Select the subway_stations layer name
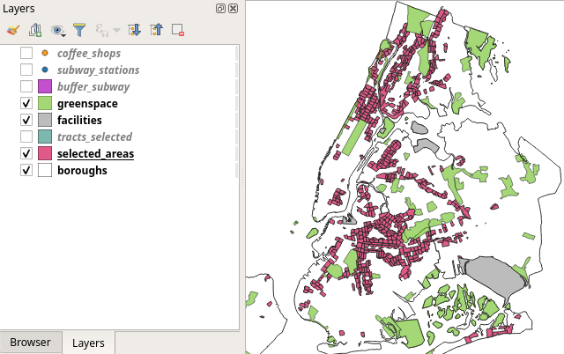 pos(98,70)
